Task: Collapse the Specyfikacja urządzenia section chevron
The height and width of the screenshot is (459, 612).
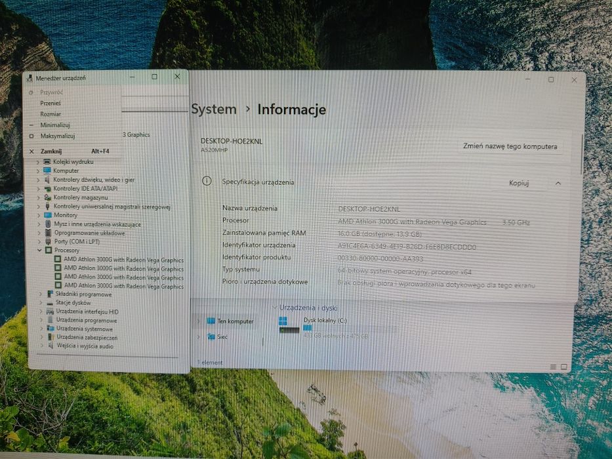Action: pos(558,183)
